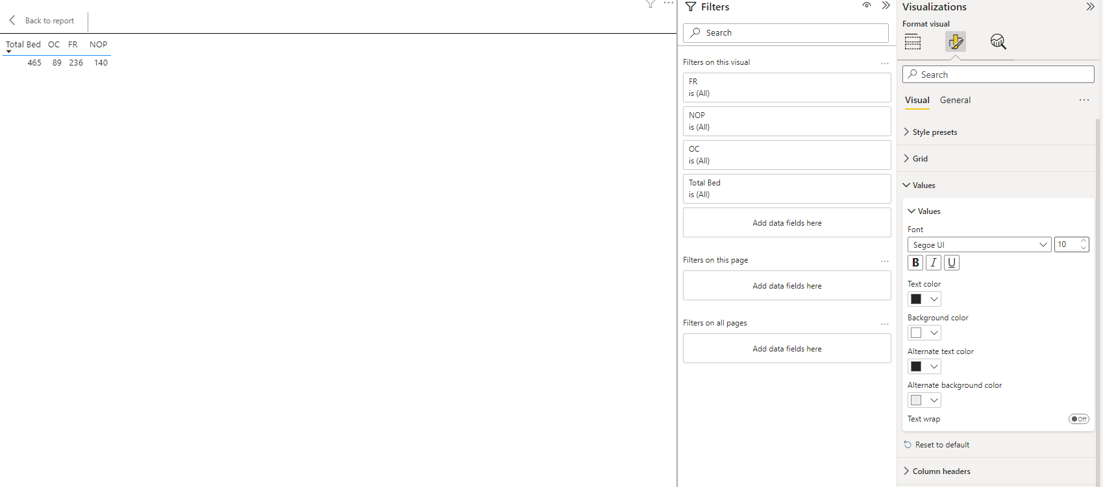Click Add data fields under this page

(x=787, y=285)
